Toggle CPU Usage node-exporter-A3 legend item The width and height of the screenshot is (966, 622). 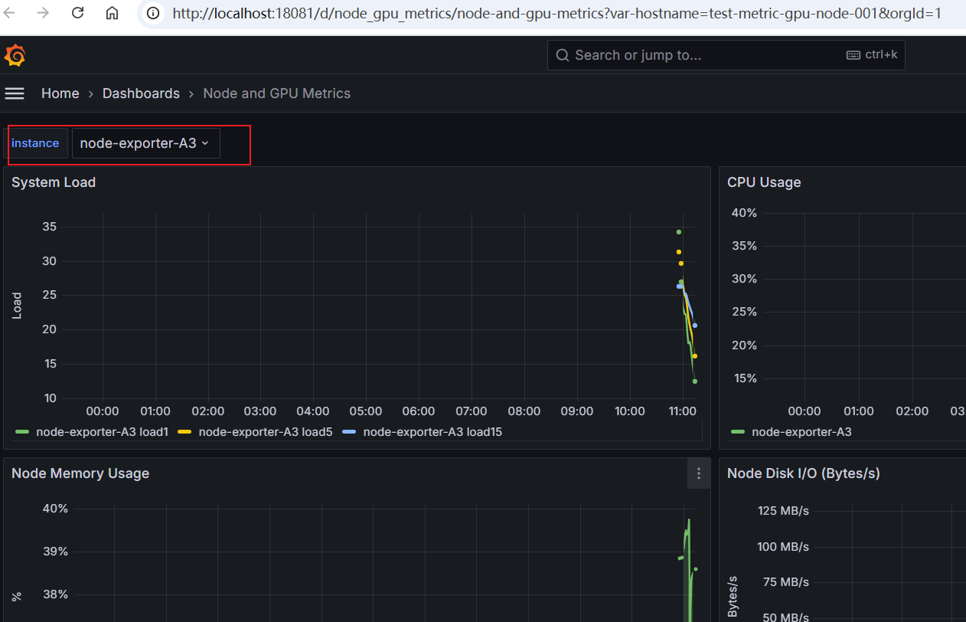(801, 432)
